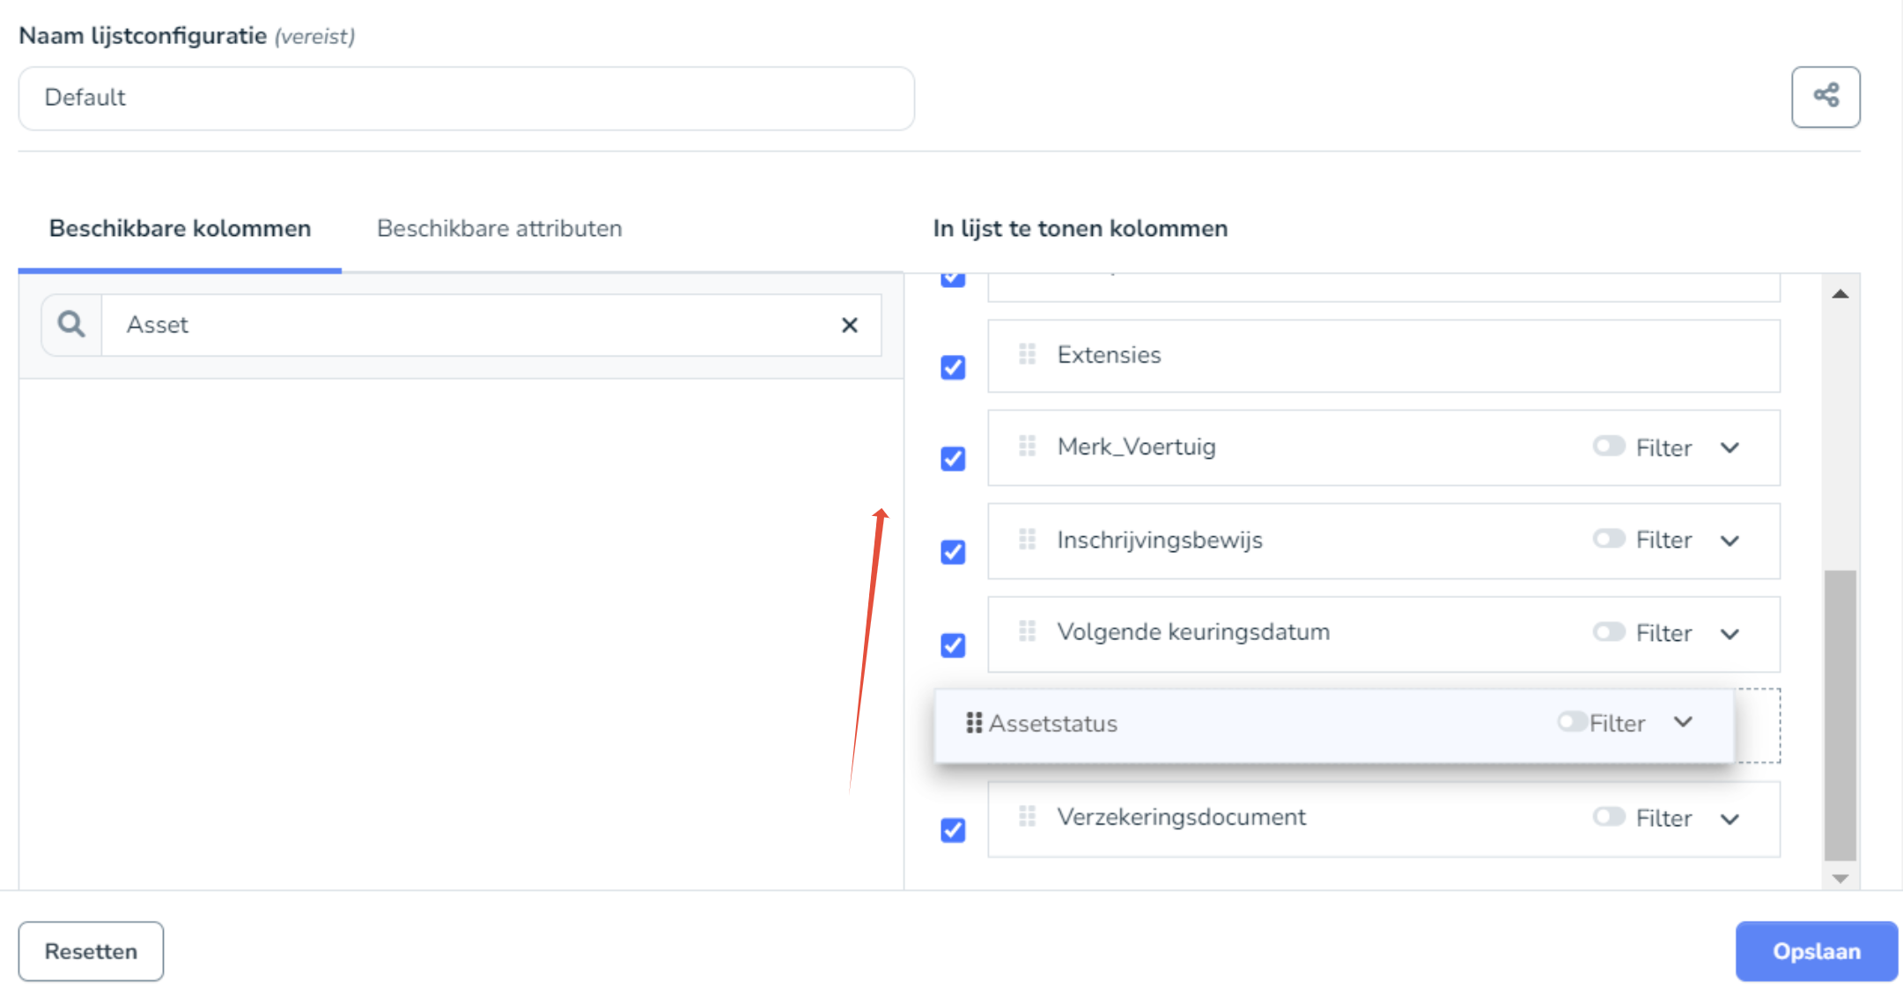The image size is (1903, 995).
Task: Grab the Volgende keuringsdatum drag handle
Action: (1027, 631)
